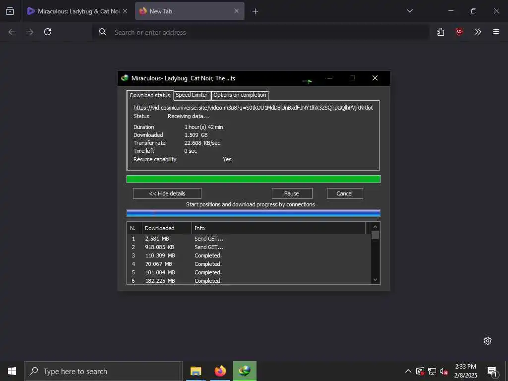Select connection row 5 with 101.004 MB

[249, 272]
